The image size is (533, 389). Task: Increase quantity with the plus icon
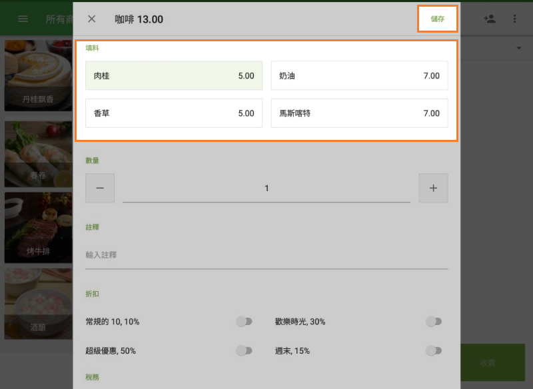tap(433, 188)
